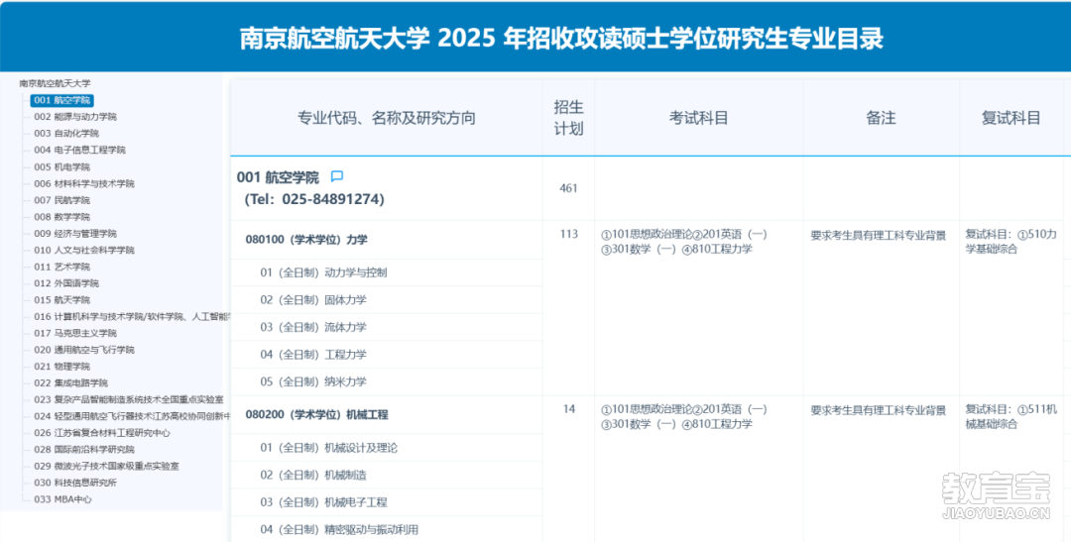Click enrollment count 14 for 机械工程

click(569, 409)
